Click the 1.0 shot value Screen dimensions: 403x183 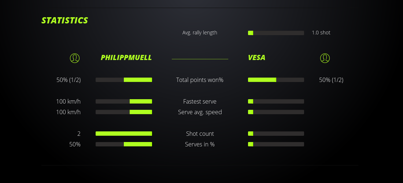pos(321,33)
